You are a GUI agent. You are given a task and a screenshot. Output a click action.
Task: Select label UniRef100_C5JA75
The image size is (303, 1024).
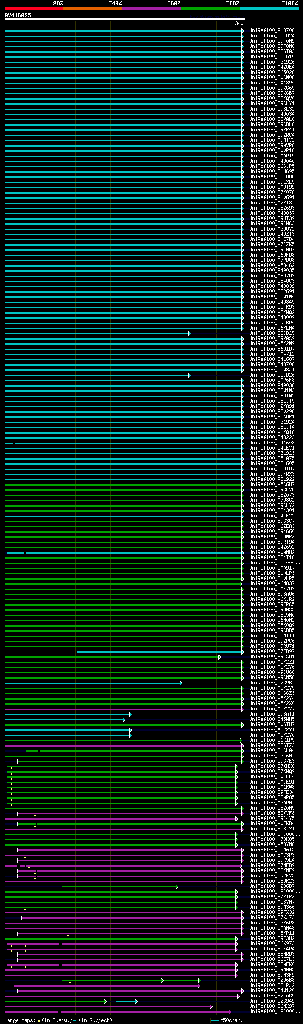click(x=272, y=458)
